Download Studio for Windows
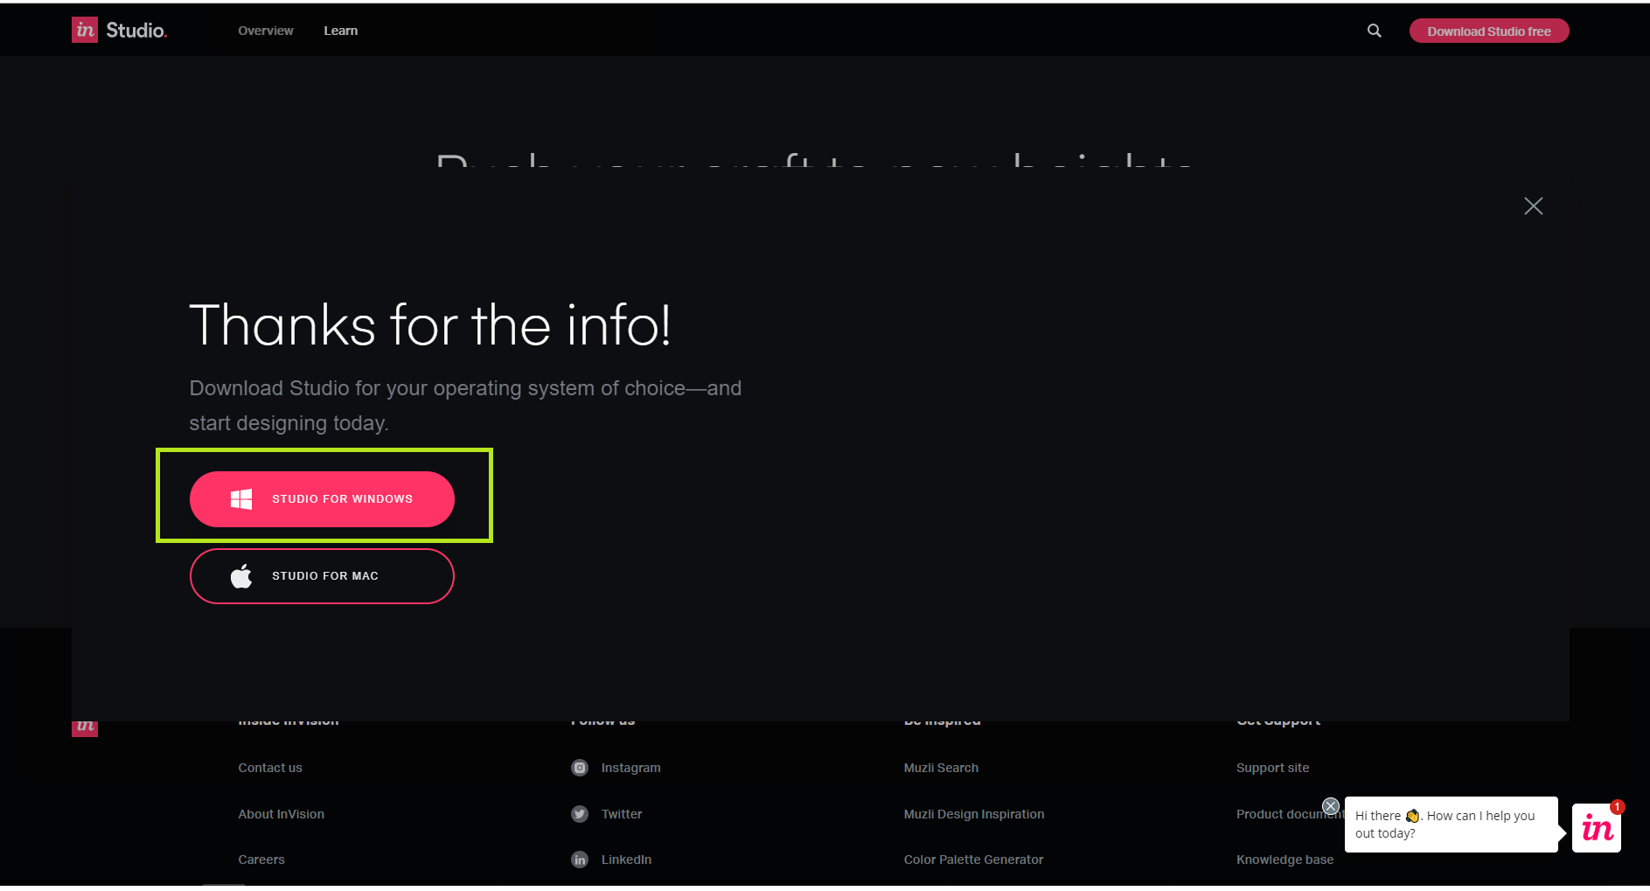Image resolution: width=1650 pixels, height=891 pixels. pos(322,499)
